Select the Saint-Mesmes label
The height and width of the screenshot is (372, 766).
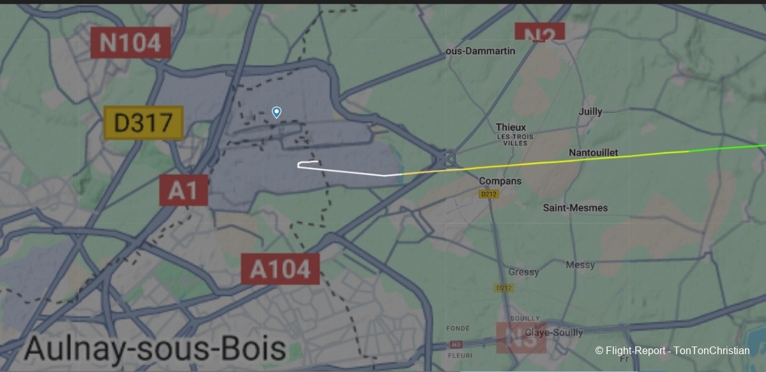(575, 207)
